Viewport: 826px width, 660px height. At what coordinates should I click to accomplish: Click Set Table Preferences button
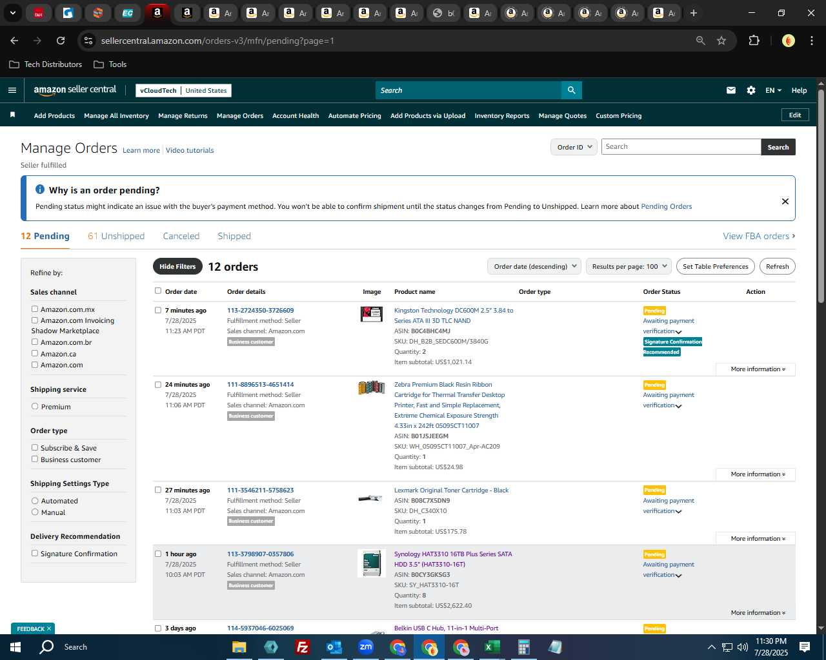click(716, 266)
